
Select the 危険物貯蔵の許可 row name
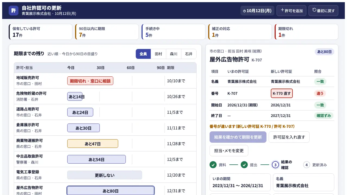pos(31,93)
